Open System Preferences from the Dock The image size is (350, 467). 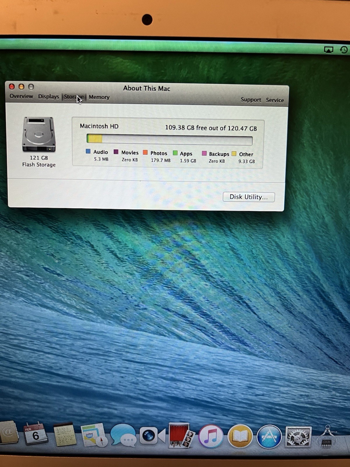point(298,437)
